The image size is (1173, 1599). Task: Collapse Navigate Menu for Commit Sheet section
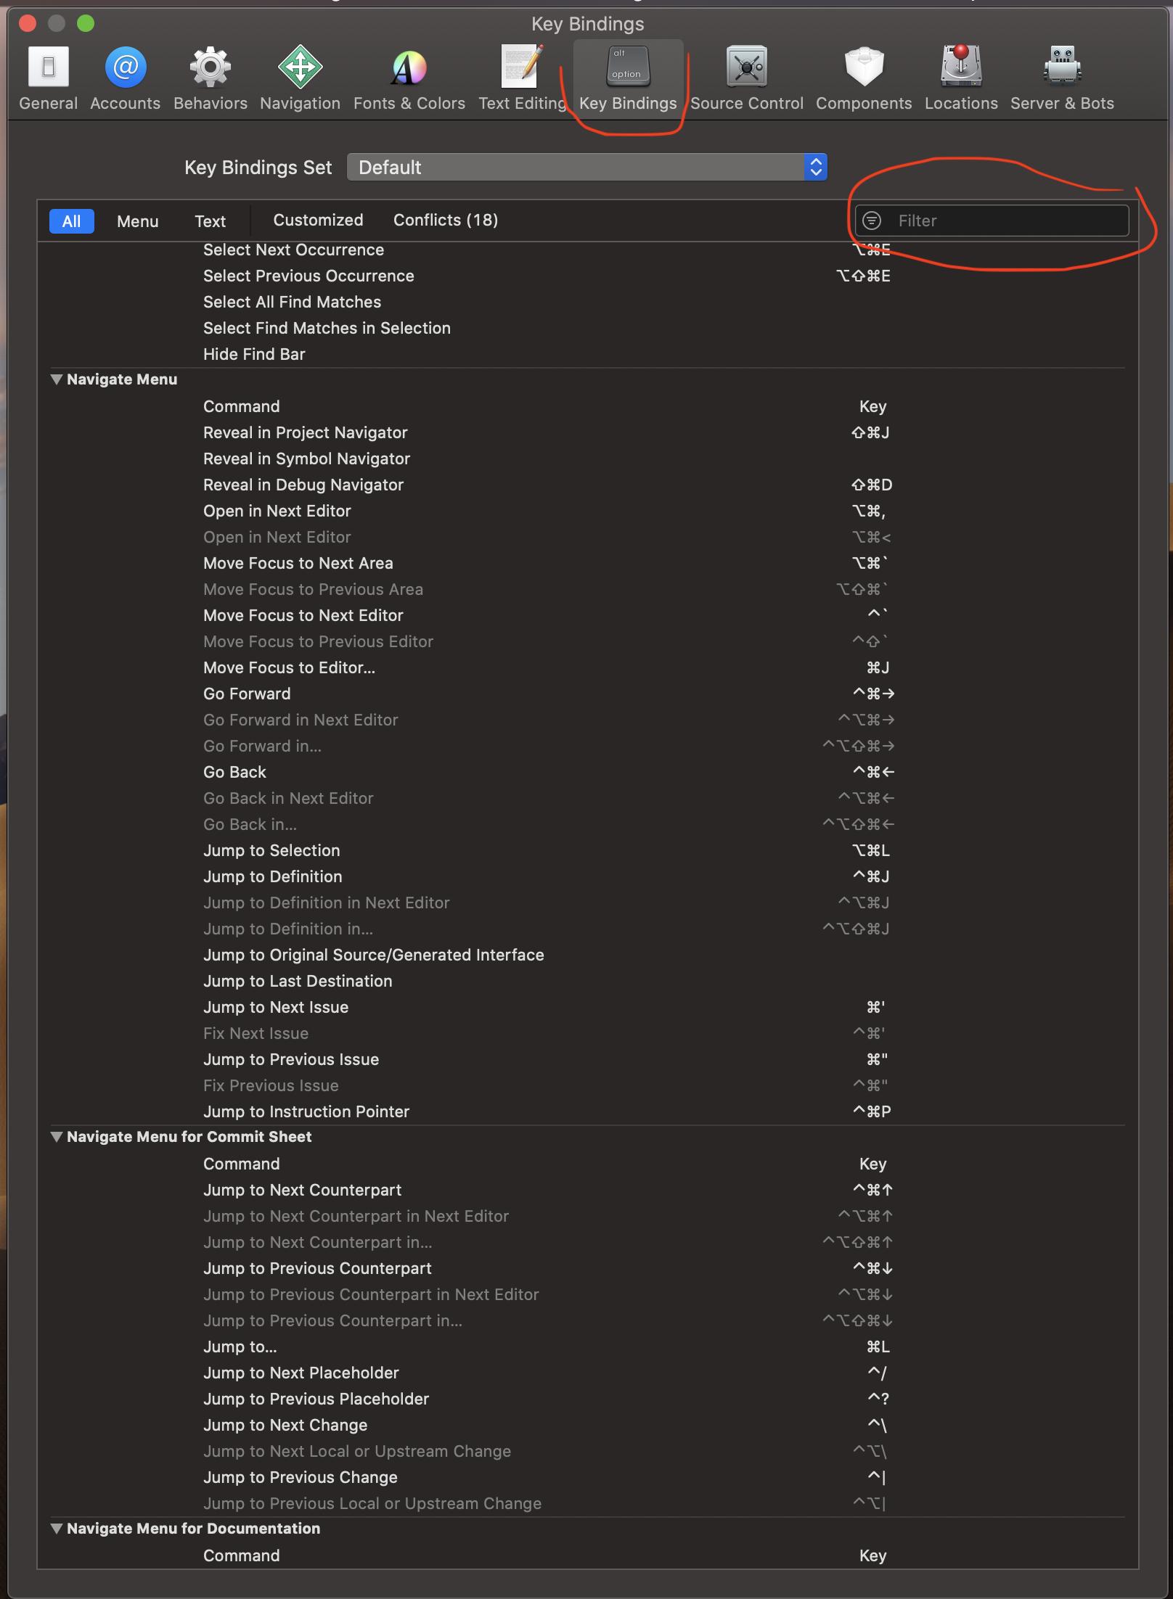(56, 1137)
